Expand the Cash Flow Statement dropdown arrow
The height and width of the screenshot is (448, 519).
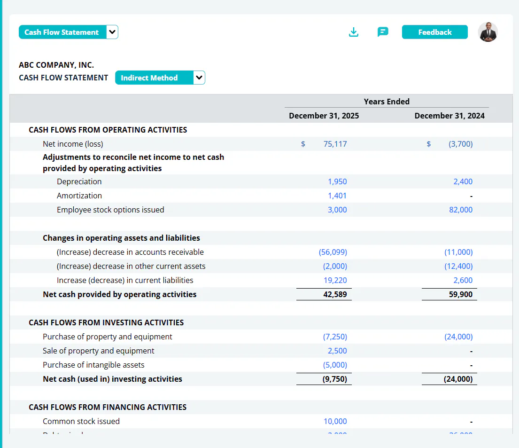pos(112,32)
